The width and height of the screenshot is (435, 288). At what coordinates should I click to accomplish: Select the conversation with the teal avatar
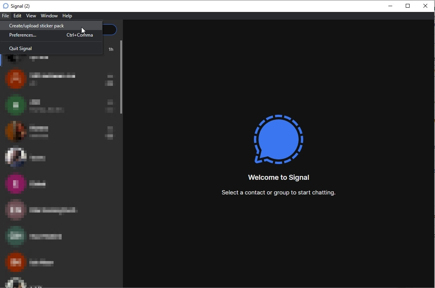coord(58,236)
